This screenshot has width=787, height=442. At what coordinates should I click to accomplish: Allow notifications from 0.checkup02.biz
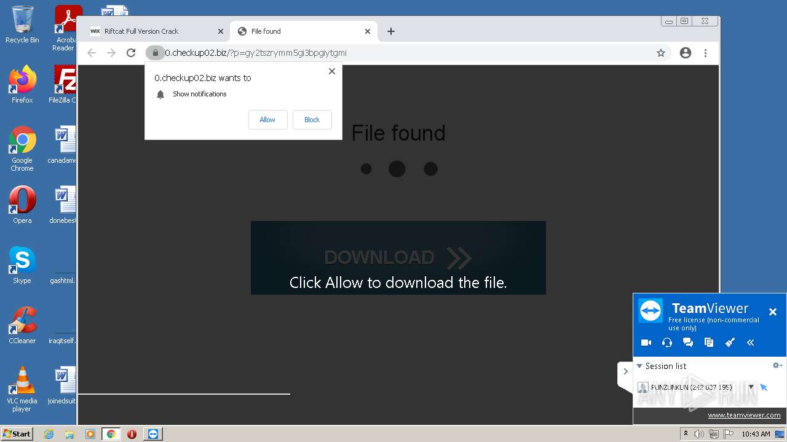pos(267,120)
